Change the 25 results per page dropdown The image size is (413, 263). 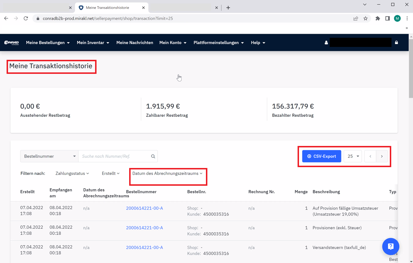click(x=353, y=156)
